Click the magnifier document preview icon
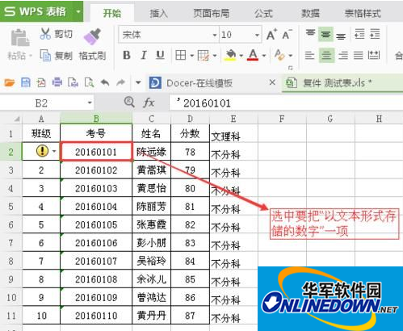This screenshot has width=403, height=331. (89, 82)
